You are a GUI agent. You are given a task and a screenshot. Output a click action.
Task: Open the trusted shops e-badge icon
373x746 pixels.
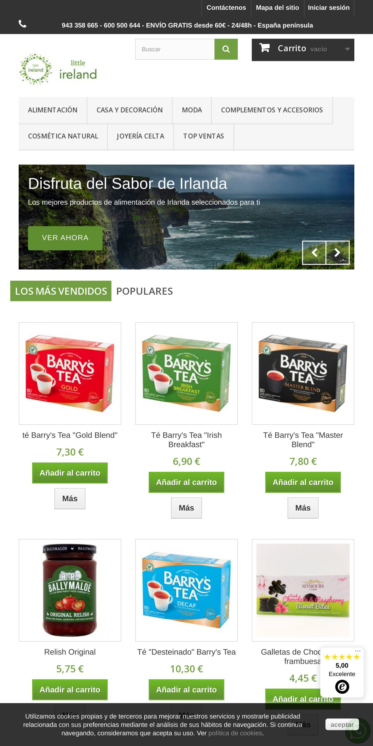342,687
